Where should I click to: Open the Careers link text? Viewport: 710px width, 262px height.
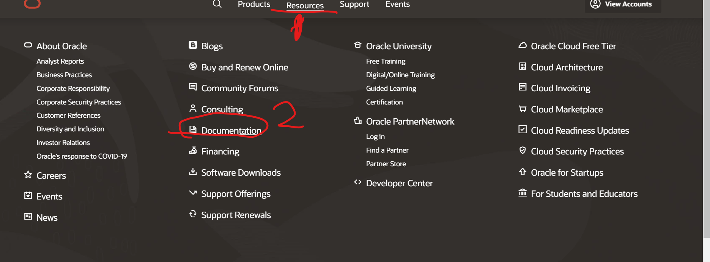tap(51, 176)
